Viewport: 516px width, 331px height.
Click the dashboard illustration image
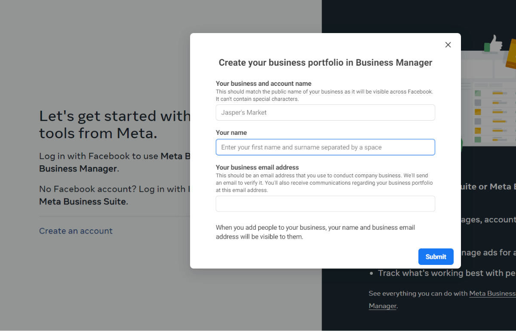pos(488,99)
